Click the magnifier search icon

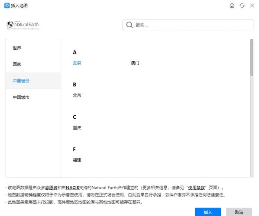[x=129, y=25]
